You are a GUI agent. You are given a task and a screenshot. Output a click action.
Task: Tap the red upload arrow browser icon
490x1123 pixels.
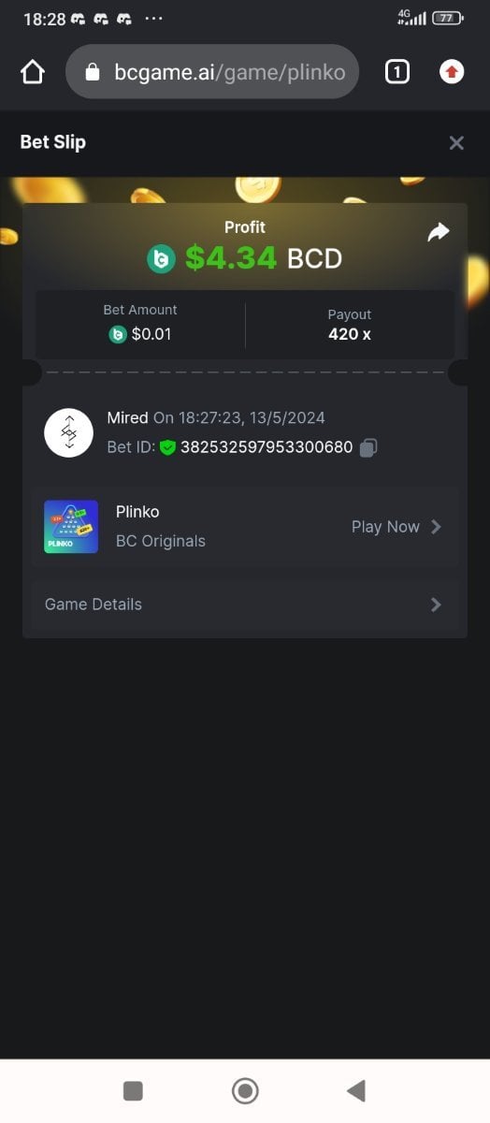click(x=452, y=72)
